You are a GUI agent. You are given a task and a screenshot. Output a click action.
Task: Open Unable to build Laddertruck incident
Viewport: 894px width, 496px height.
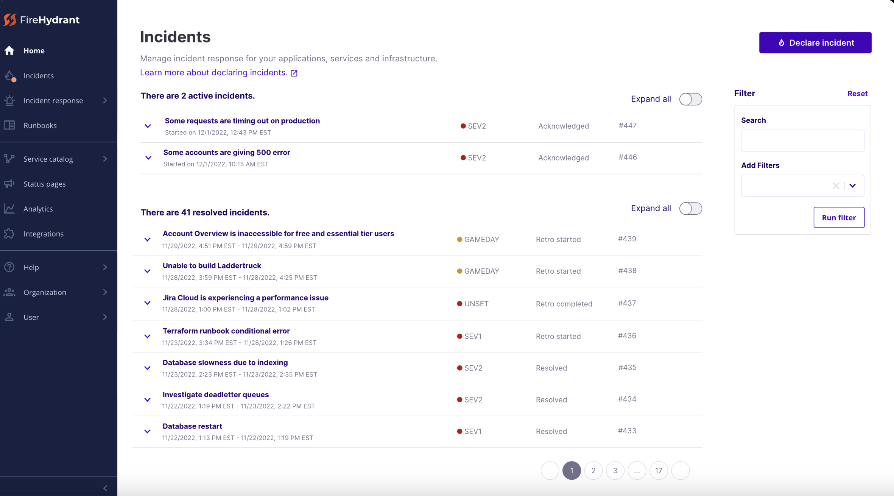click(x=212, y=266)
